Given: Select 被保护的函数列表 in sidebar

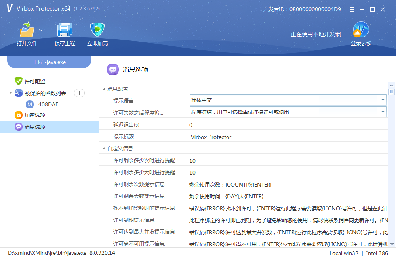Looking at the screenshot, I should pos(46,93).
